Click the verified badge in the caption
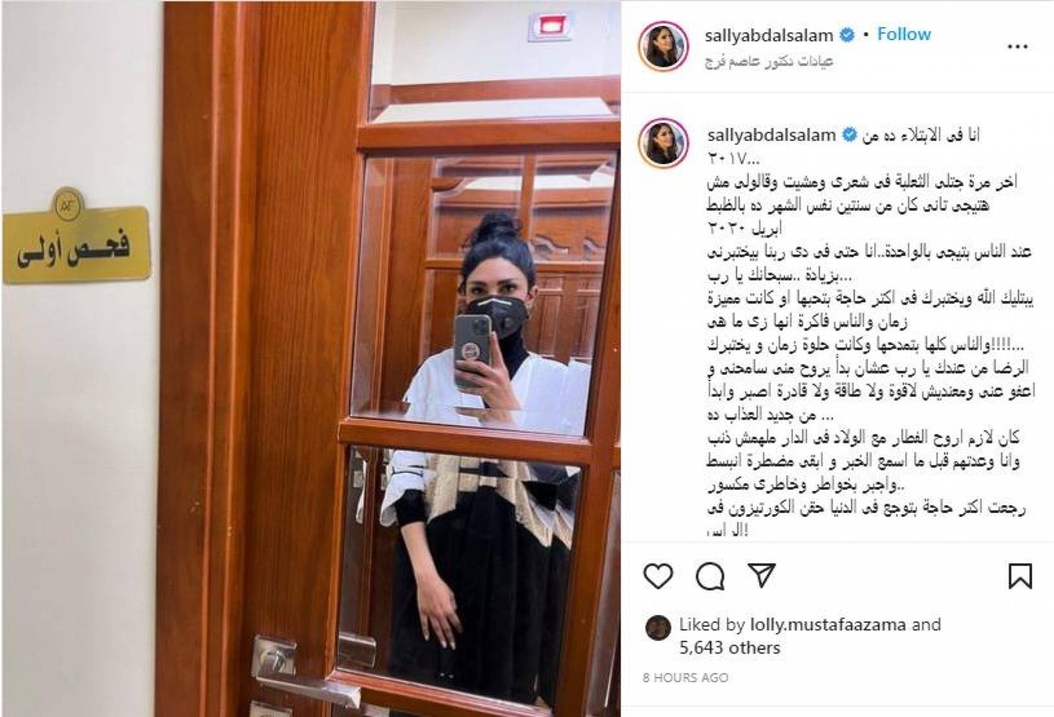The width and height of the screenshot is (1054, 717). (850, 135)
